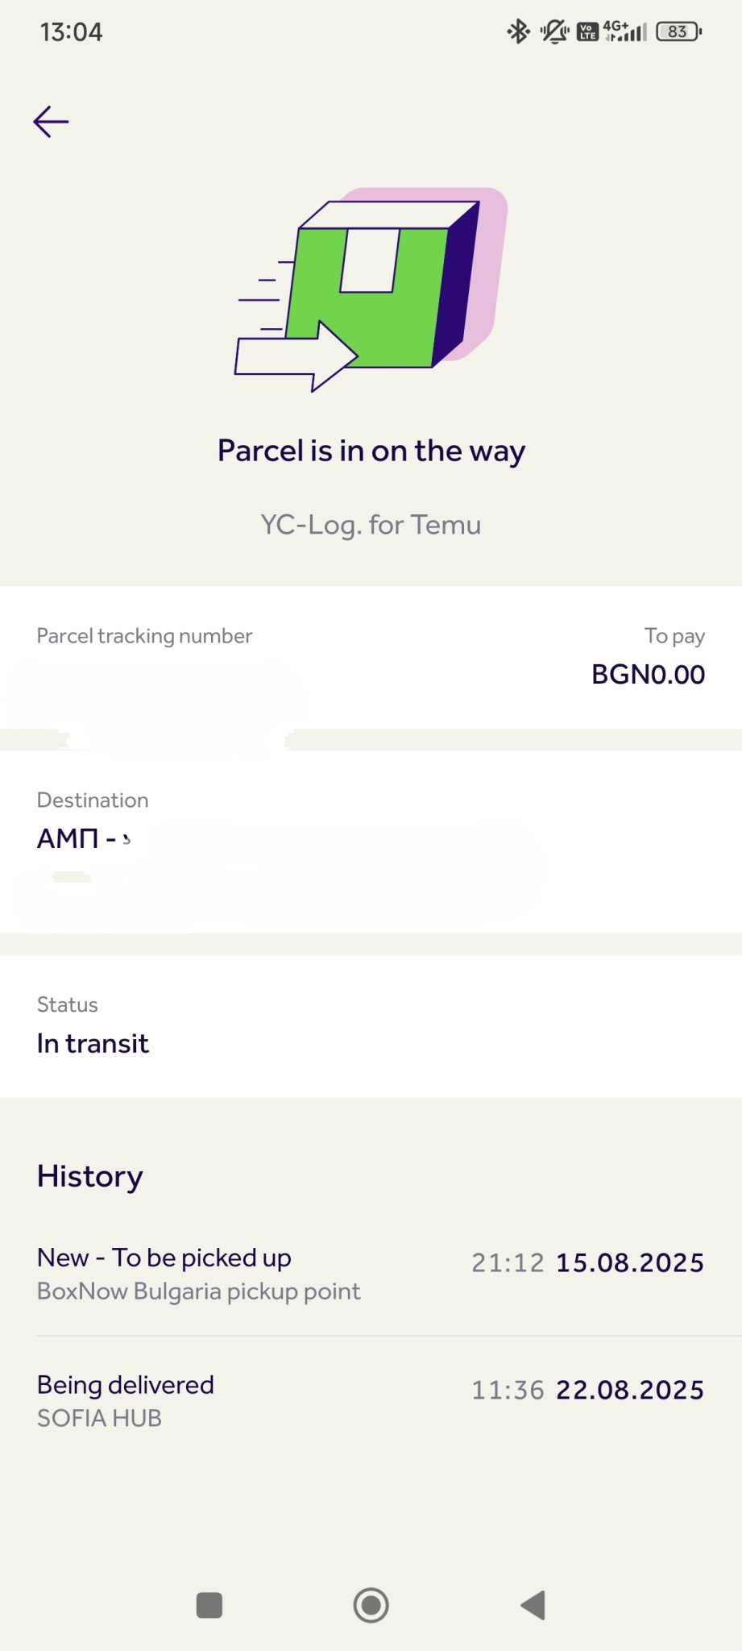Tap the 13:04 clock in status bar
Screen dimensions: 742x1651
pyautogui.click(x=72, y=32)
